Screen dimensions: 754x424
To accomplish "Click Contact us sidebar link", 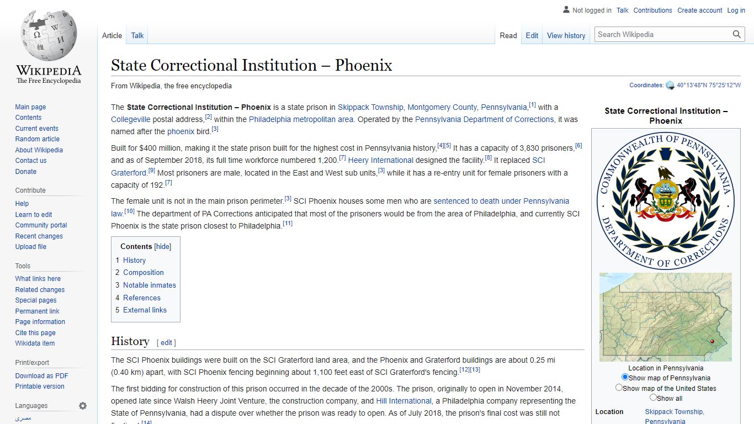I will [x=31, y=161].
